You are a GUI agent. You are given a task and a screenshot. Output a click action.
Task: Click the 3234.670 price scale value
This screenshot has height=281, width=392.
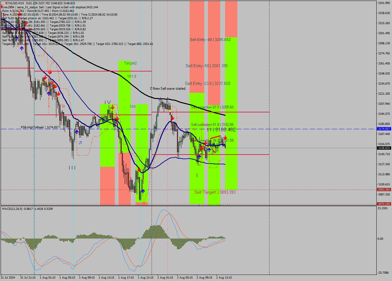[x=384, y=83]
